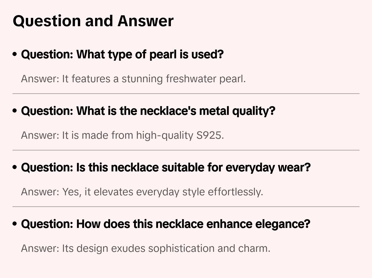Click the bullet beside the elegance question

(15, 224)
